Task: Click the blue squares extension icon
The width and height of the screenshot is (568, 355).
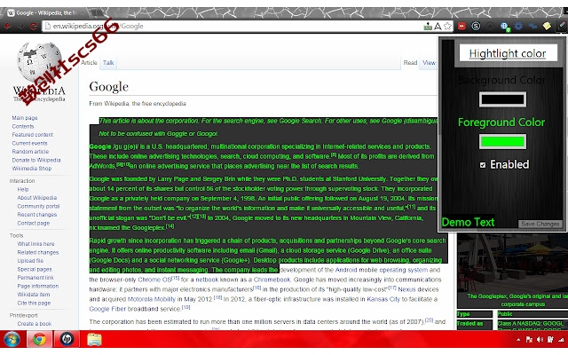Action: [532, 26]
